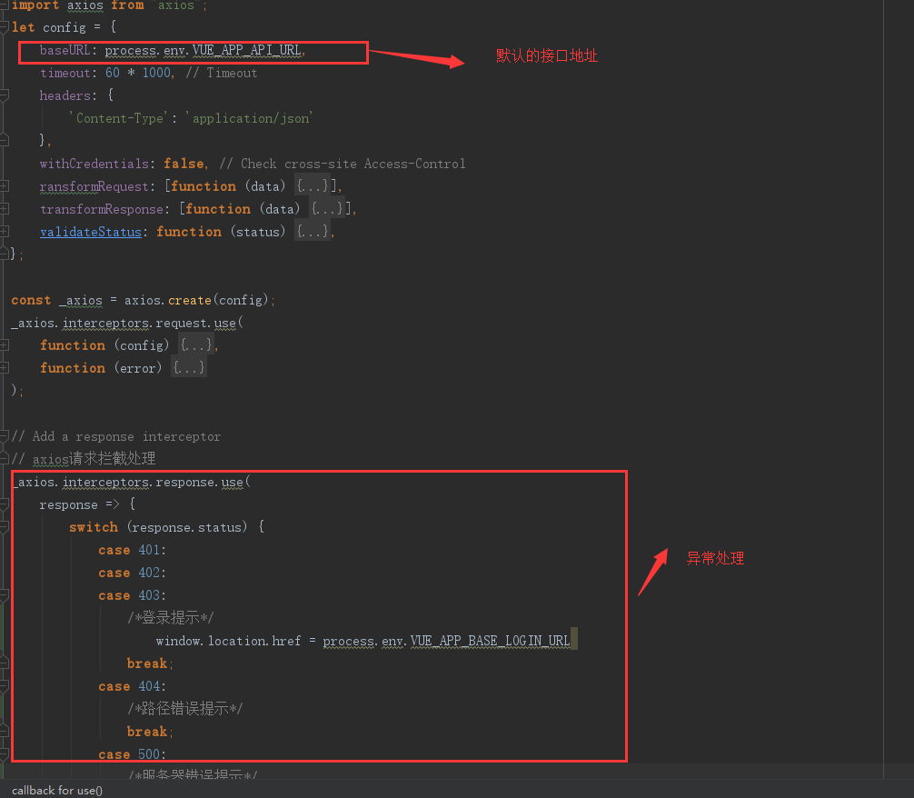Click the 'case 404:' line
Screen dimensions: 914x798
click(x=133, y=686)
